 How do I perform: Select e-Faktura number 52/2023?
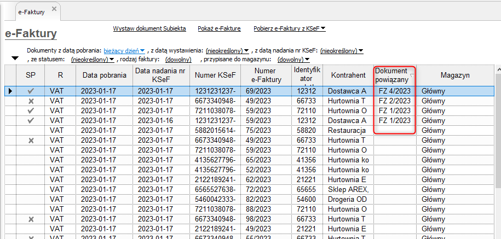pyautogui.click(x=267, y=170)
